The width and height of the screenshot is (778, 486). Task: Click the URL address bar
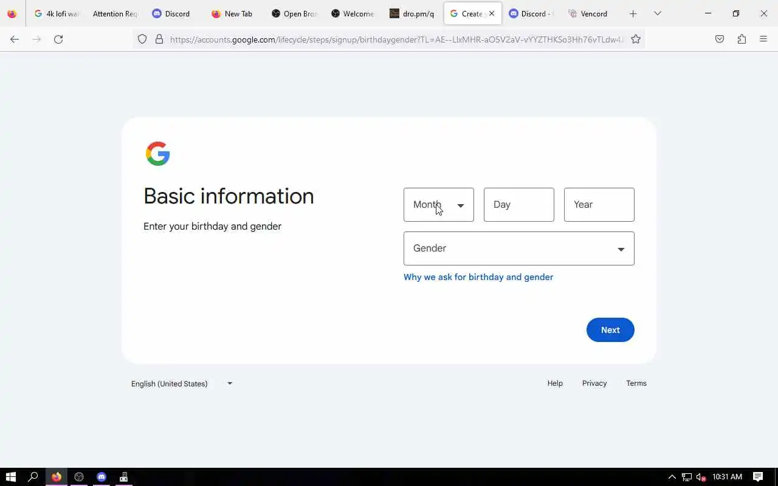(x=396, y=39)
